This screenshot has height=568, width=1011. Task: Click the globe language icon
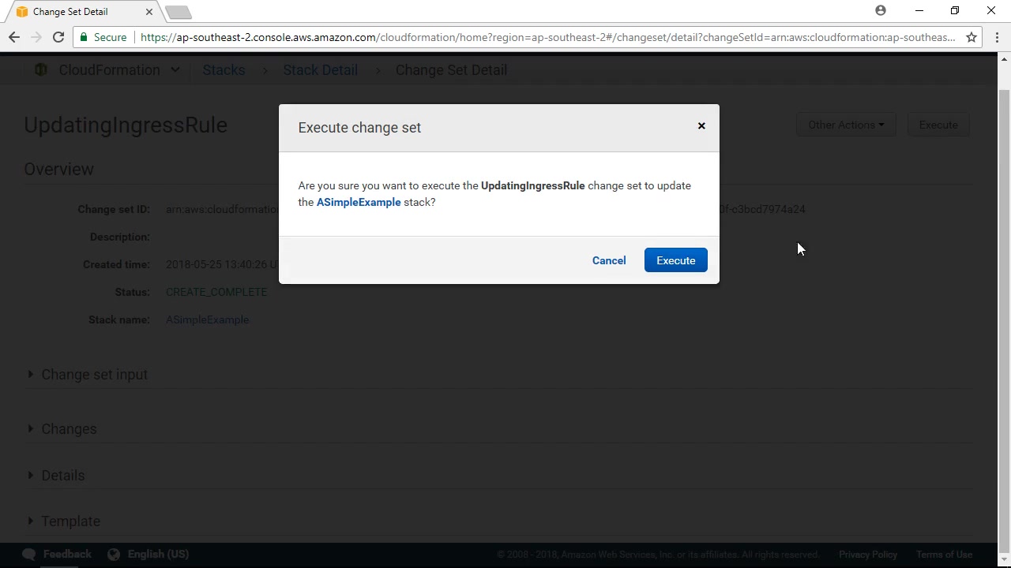click(x=114, y=555)
